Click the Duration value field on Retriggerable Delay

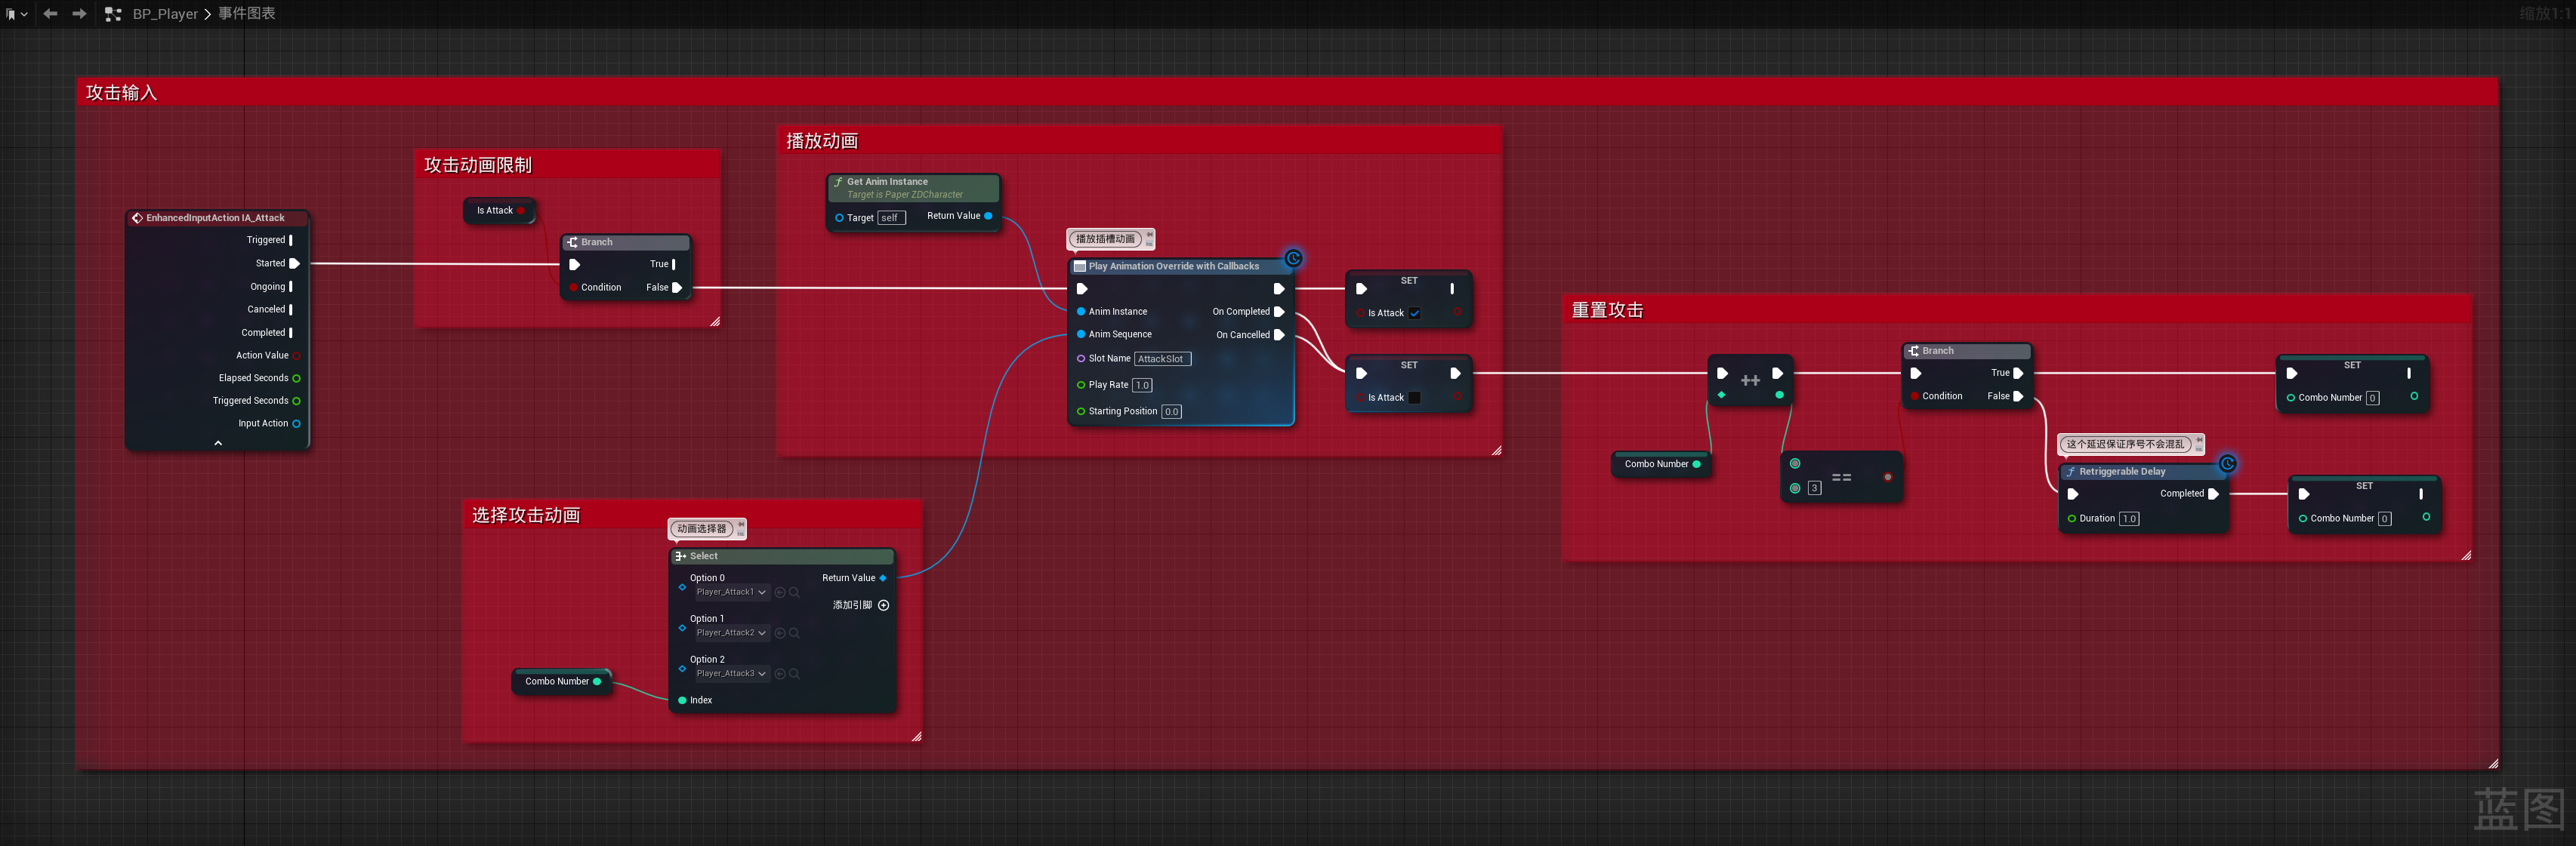click(2129, 519)
